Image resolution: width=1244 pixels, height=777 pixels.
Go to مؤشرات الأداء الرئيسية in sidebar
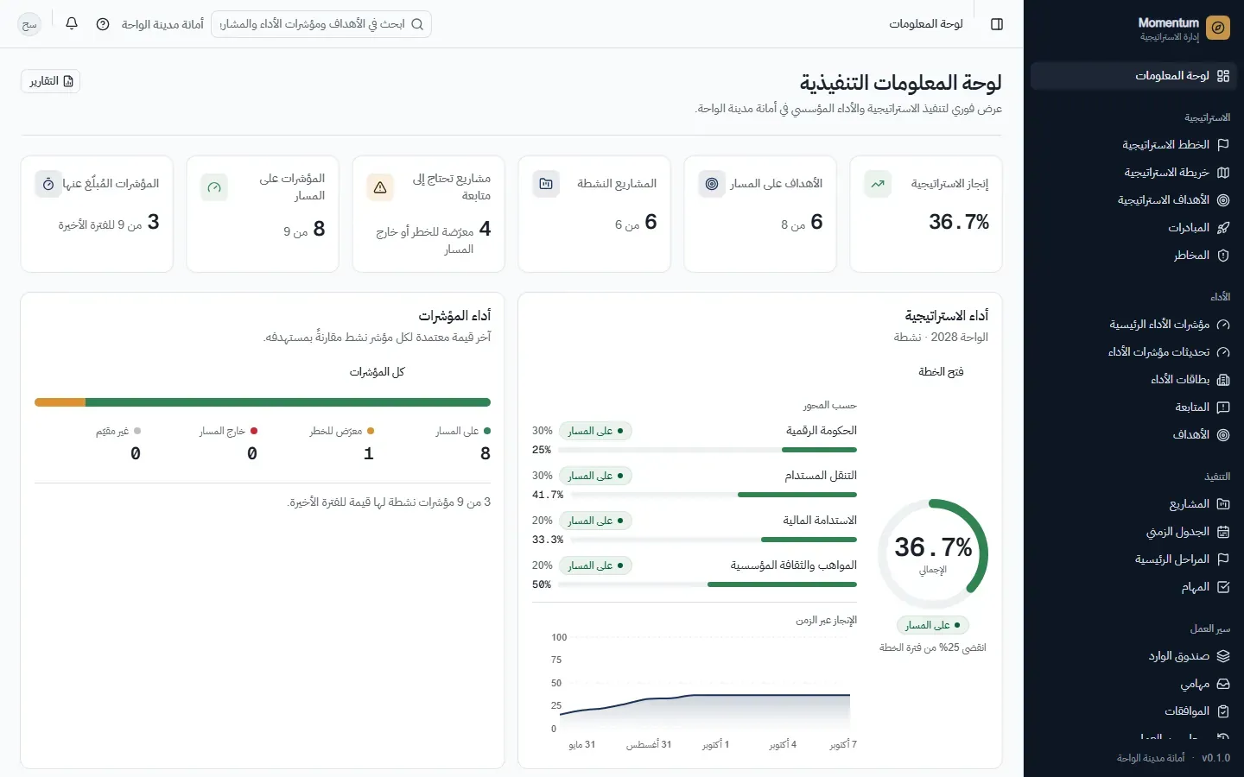(1133, 325)
